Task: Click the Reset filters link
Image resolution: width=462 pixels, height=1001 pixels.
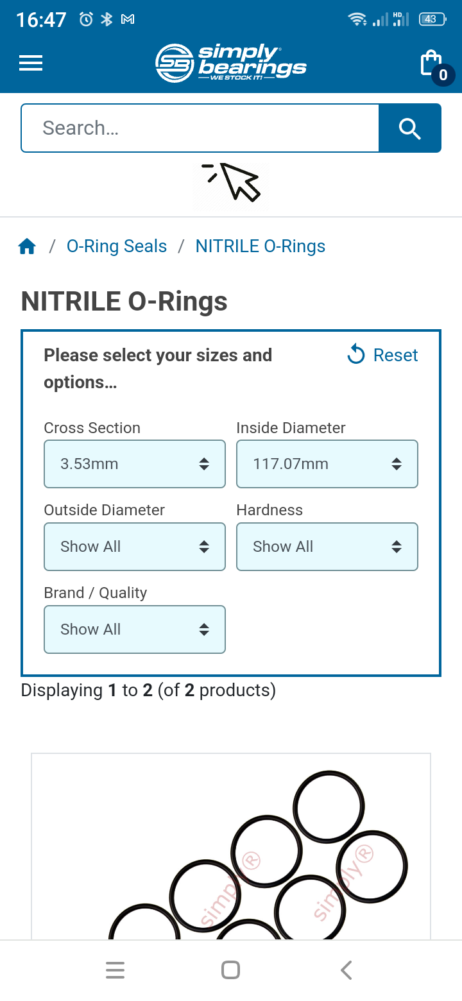Action: tap(395, 355)
